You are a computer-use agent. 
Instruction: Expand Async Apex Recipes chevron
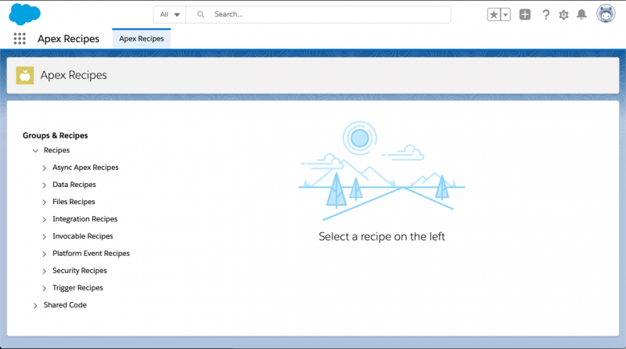pyautogui.click(x=45, y=167)
